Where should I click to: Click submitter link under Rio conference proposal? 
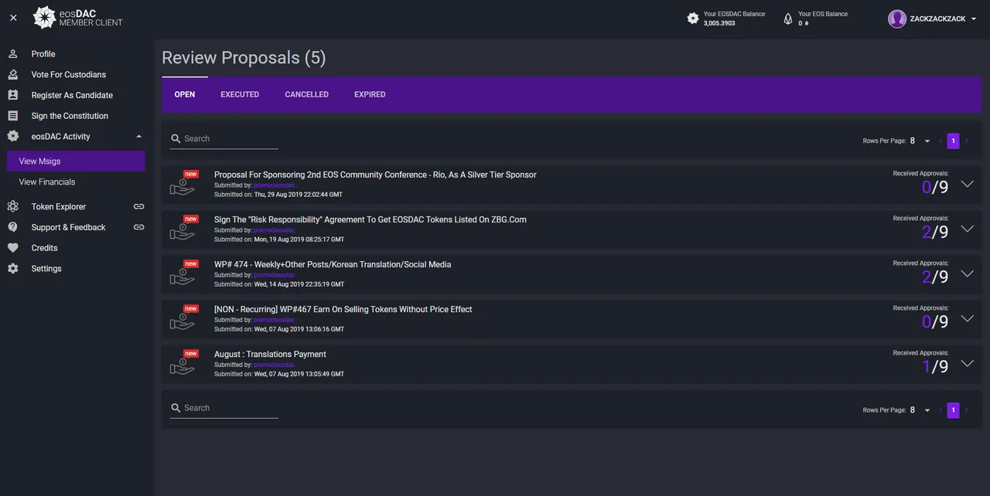tap(275, 185)
